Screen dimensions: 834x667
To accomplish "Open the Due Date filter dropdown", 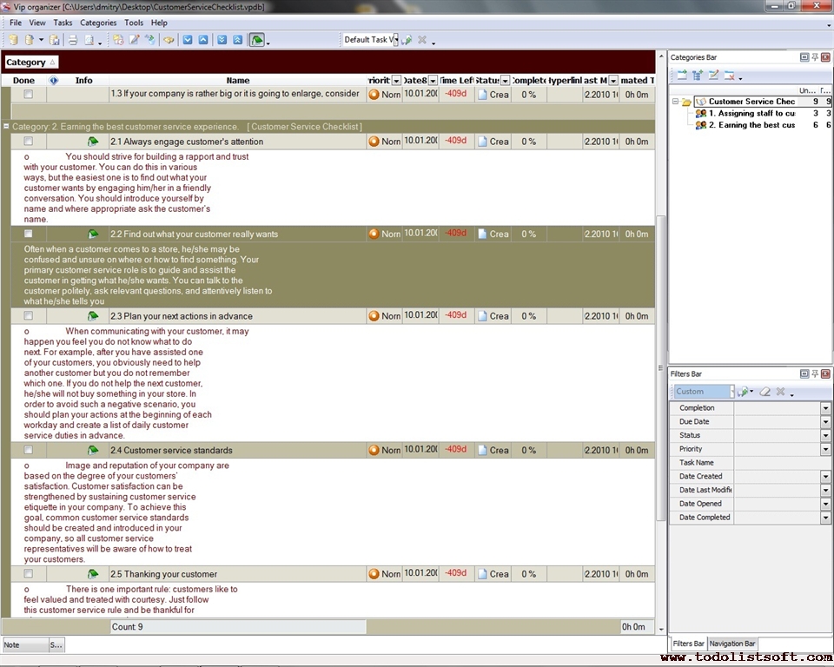I will pyautogui.click(x=825, y=422).
